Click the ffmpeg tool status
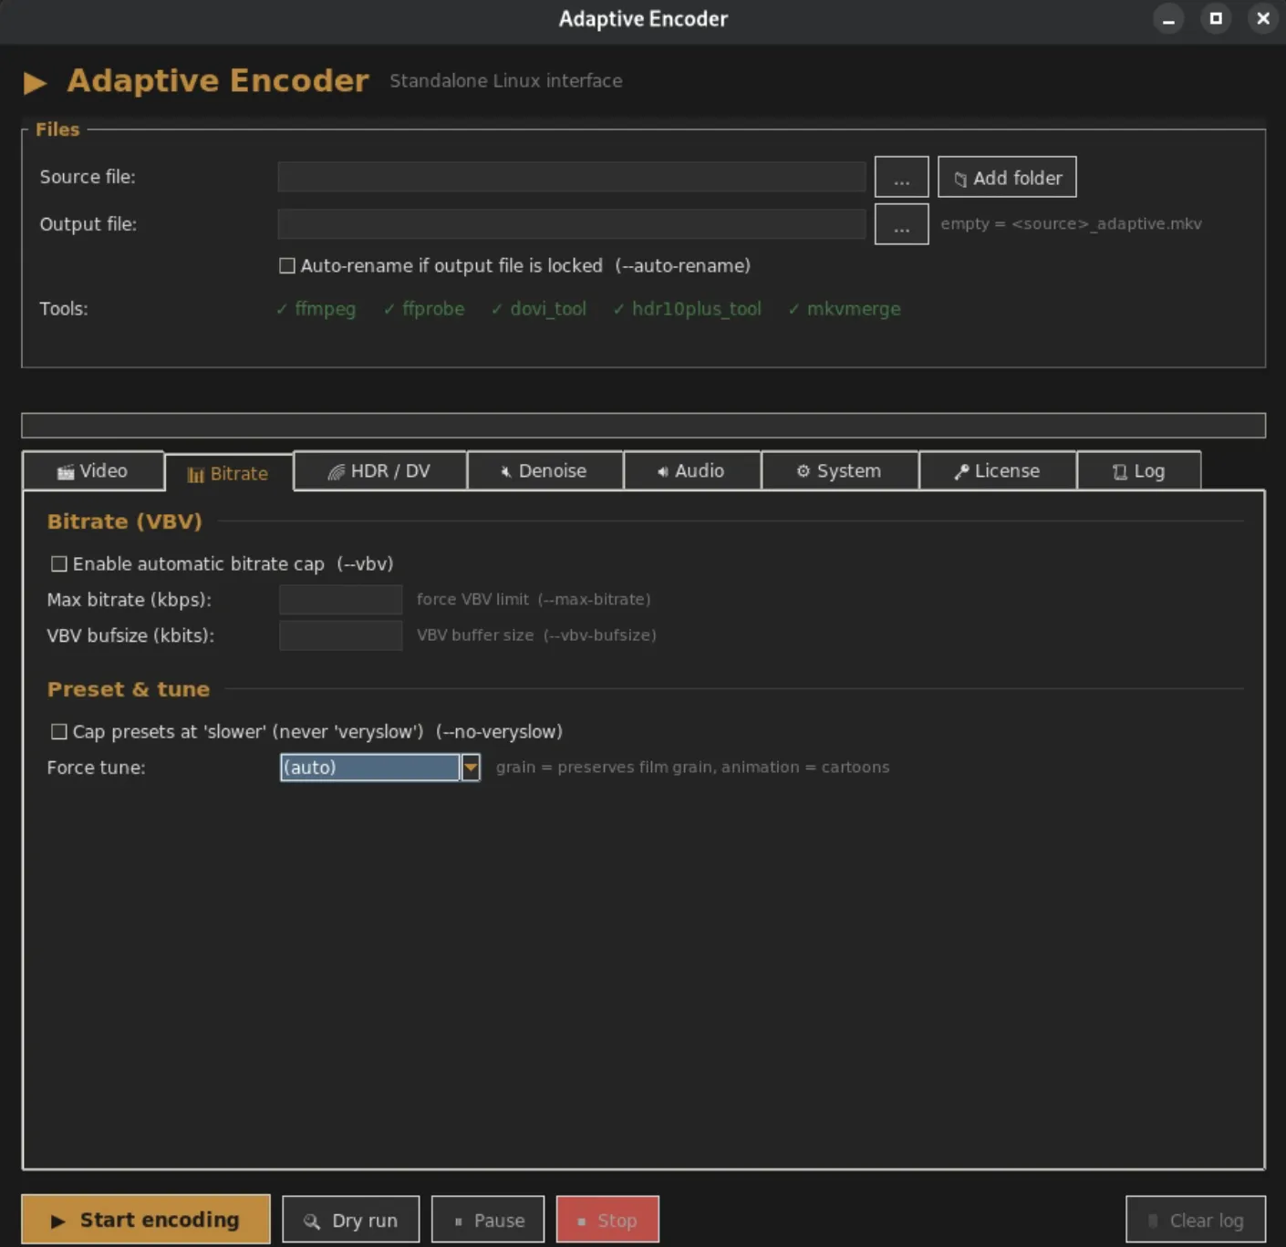 click(x=316, y=309)
